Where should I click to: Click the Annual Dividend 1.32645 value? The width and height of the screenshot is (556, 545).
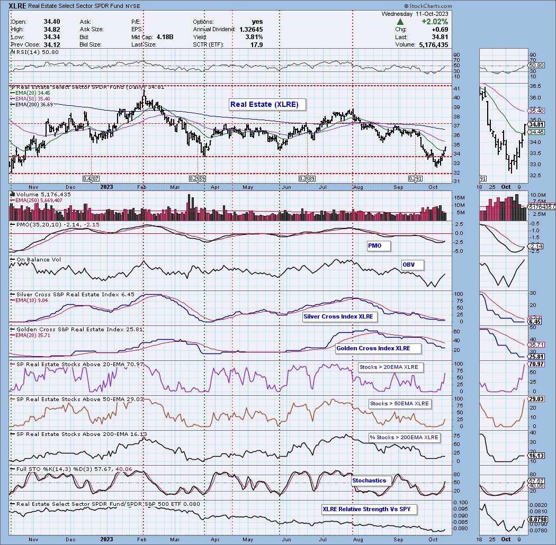point(251,30)
